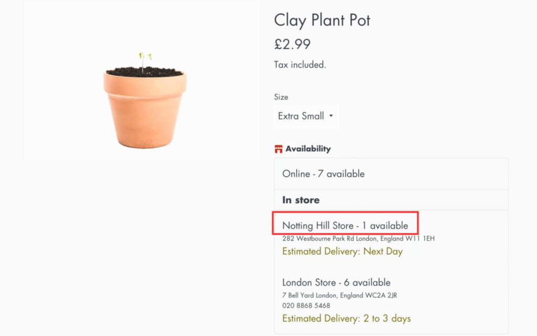
Task: Click Estimated Delivery: Next Day text
Action: [342, 251]
